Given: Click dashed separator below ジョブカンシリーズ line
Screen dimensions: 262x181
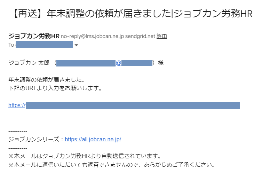Looking at the screenshot, I should click(18, 148).
